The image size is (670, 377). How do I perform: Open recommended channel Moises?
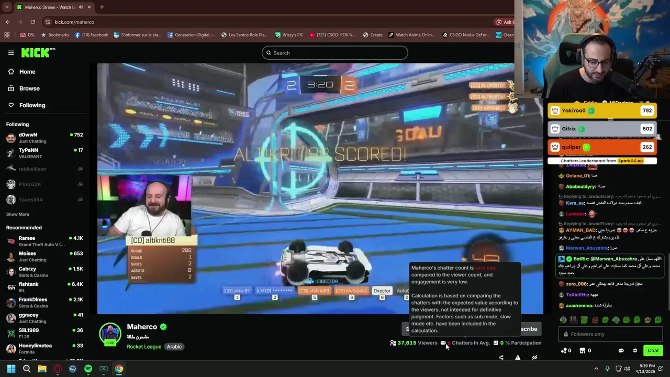pos(44,257)
